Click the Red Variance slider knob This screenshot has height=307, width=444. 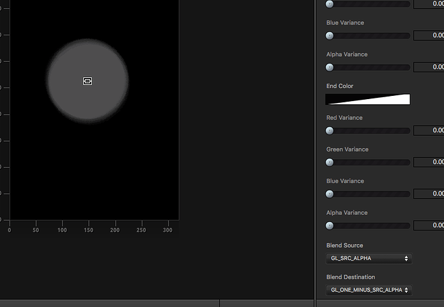[x=329, y=131]
